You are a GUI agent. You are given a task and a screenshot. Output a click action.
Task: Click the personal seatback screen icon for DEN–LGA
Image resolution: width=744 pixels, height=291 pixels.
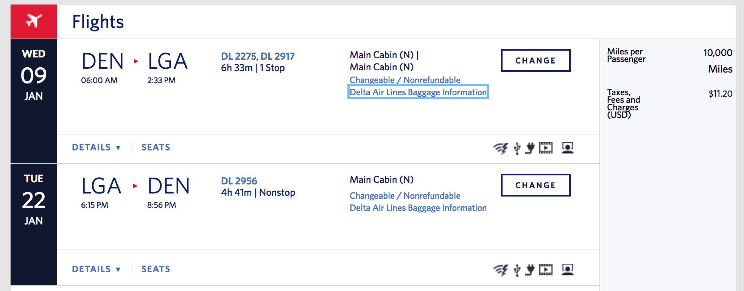567,148
